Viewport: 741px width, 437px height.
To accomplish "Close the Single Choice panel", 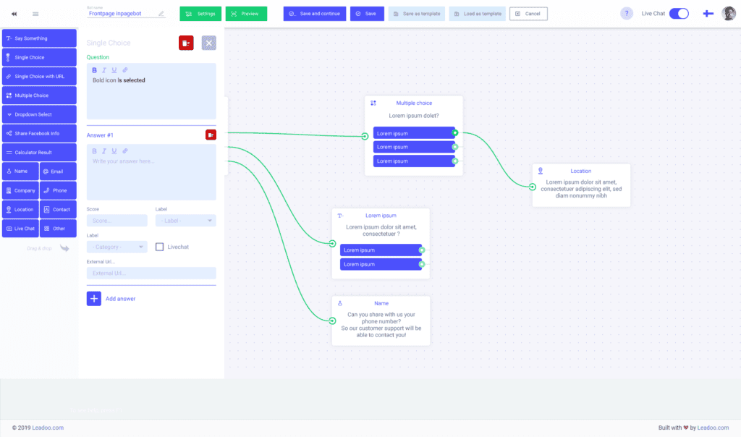I will [x=208, y=43].
